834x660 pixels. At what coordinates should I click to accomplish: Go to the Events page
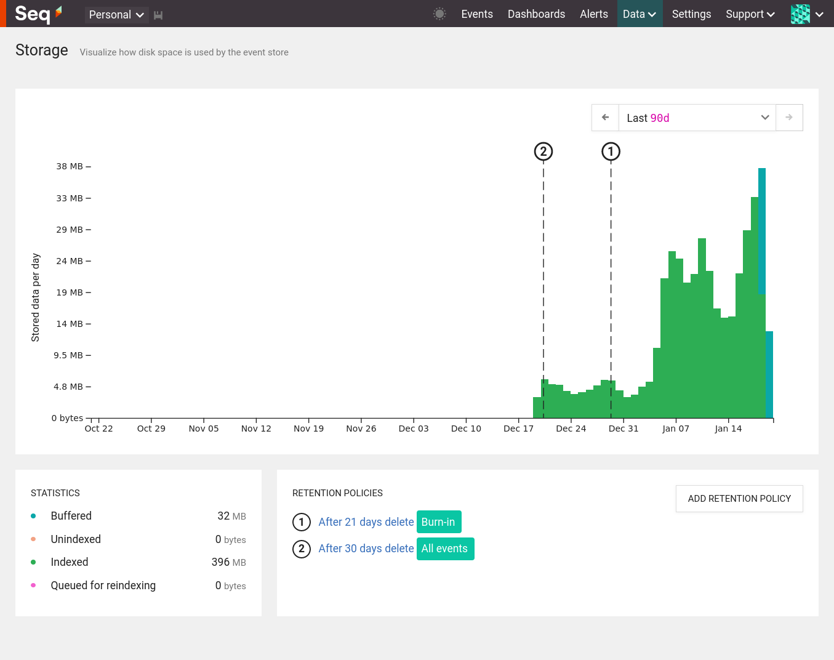(477, 14)
